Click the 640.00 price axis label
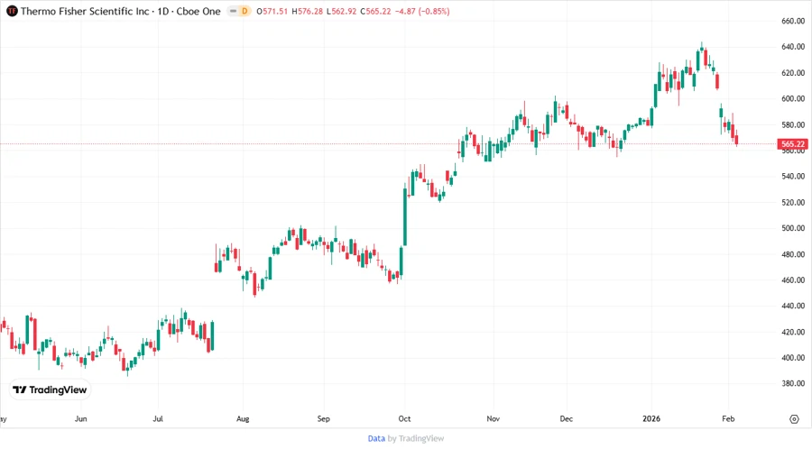The height and width of the screenshot is (449, 812). tap(793, 47)
